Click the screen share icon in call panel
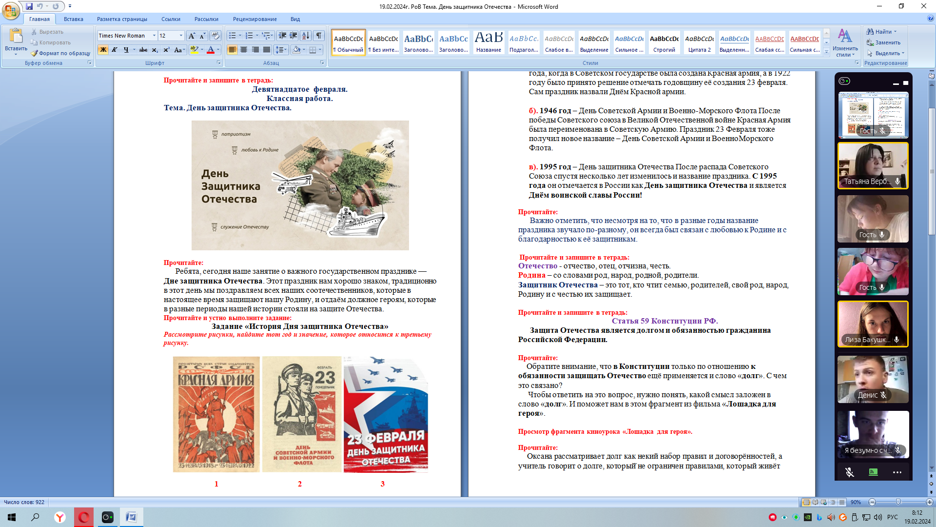 tap(873, 472)
